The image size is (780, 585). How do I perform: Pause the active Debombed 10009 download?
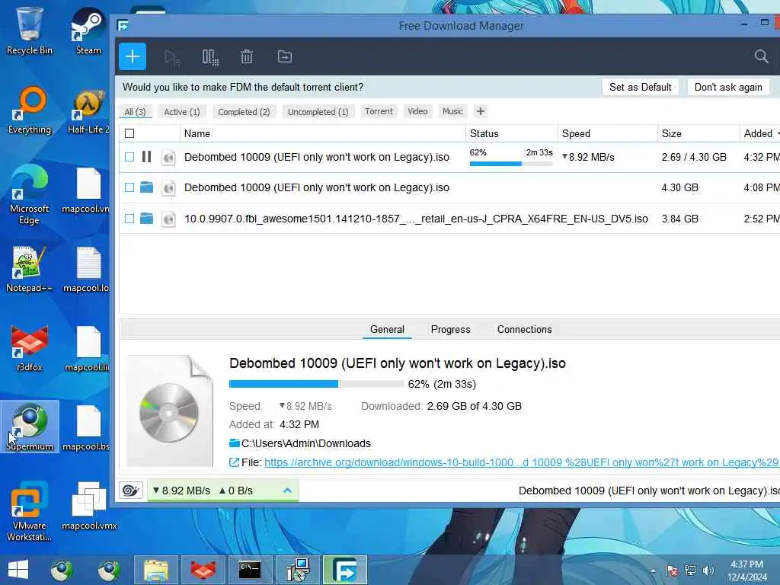pos(146,157)
